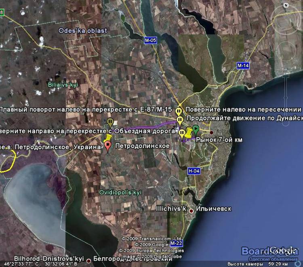The height and width of the screenshot is (267, 303).
Task: Click the green play route start marker
Action: 196,129
